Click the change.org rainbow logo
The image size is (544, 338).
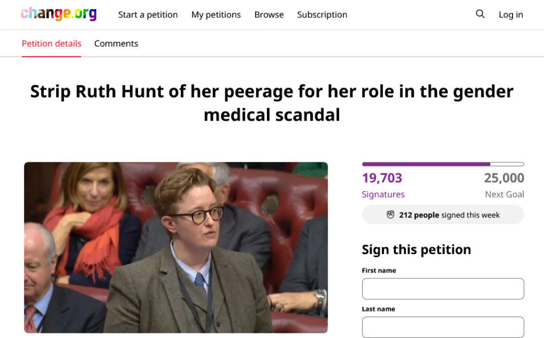pos(59,14)
